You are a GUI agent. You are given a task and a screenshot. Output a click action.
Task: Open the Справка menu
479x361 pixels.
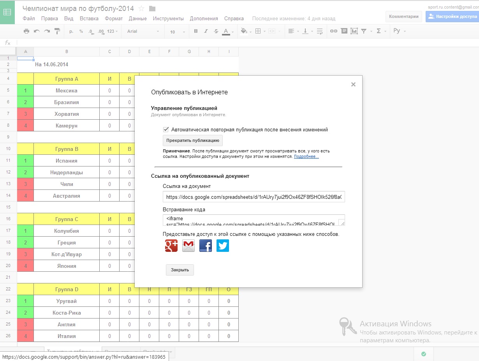click(x=234, y=18)
